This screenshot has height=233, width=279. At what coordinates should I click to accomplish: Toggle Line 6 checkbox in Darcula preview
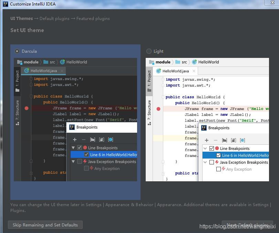(86, 154)
